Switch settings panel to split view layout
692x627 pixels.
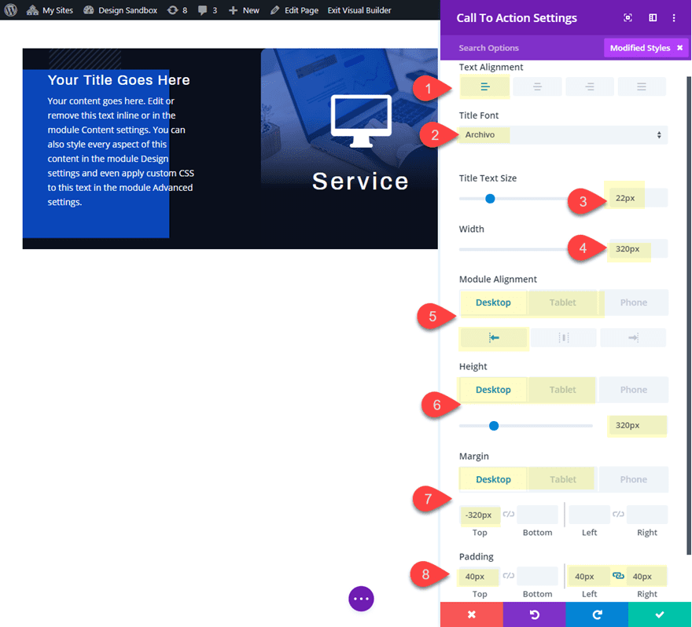(653, 17)
